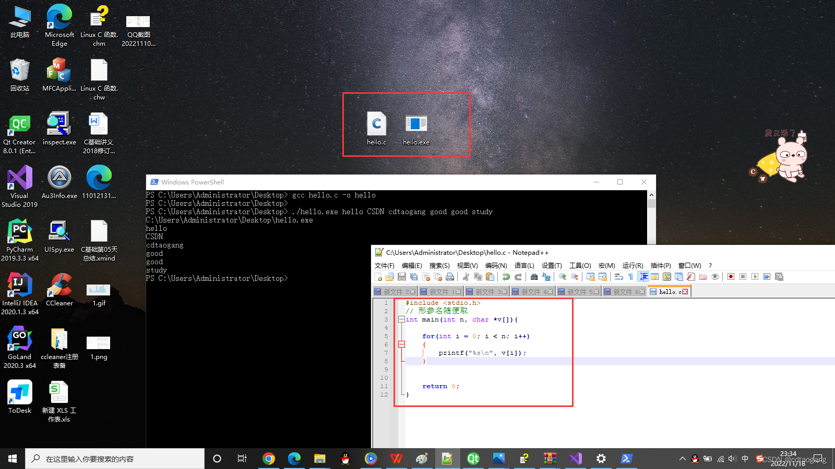Click Zoom In magnifier icon
835x469 pixels.
pyautogui.click(x=563, y=277)
